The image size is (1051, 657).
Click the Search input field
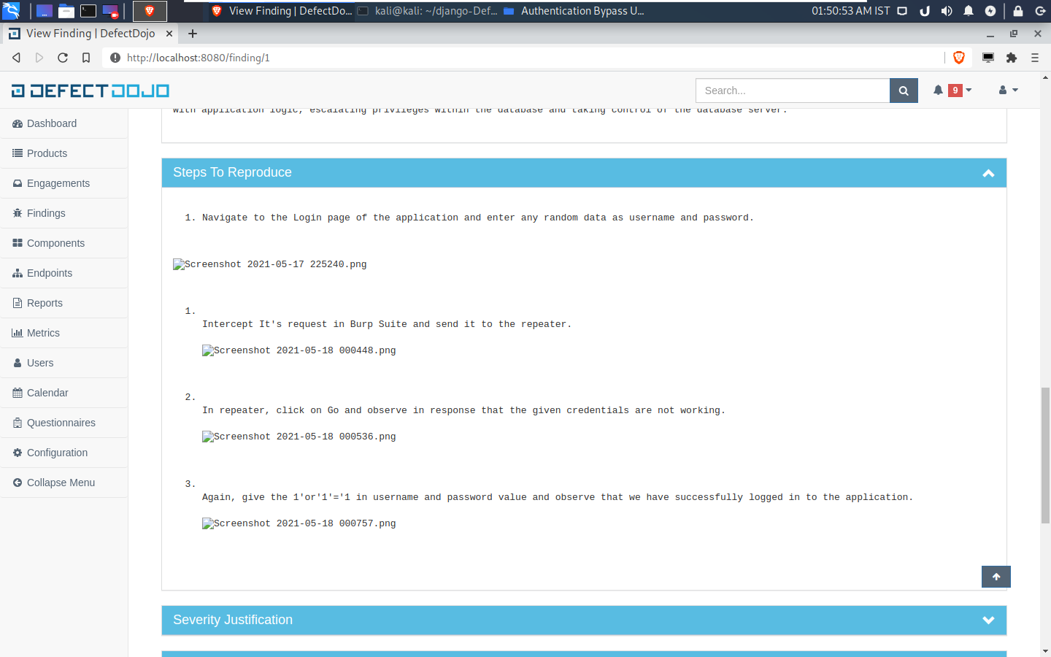coord(792,91)
